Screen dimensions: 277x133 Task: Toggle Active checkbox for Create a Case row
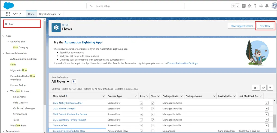pyautogui.click(x=141, y=125)
